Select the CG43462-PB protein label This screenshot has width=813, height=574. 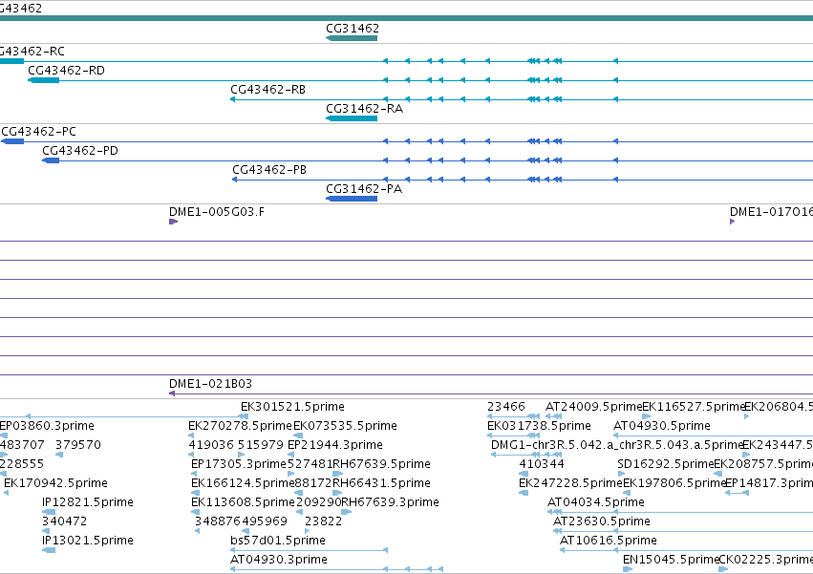pos(269,170)
